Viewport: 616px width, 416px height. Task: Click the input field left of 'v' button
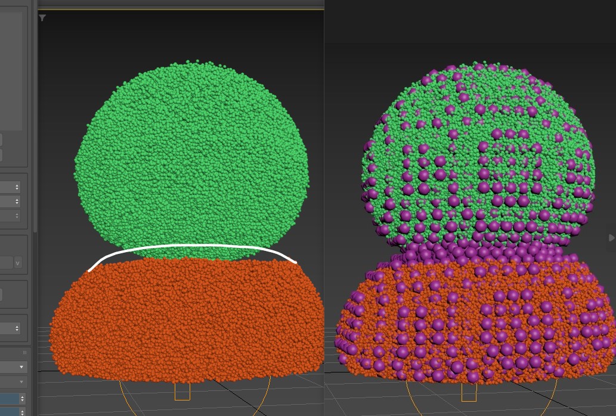click(6, 262)
